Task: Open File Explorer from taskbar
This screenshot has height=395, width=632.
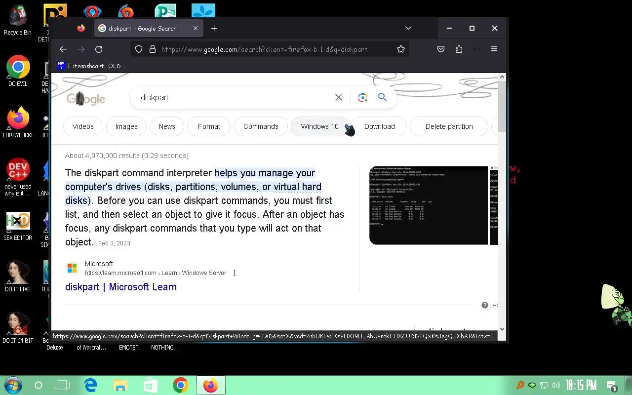Action: [x=120, y=385]
